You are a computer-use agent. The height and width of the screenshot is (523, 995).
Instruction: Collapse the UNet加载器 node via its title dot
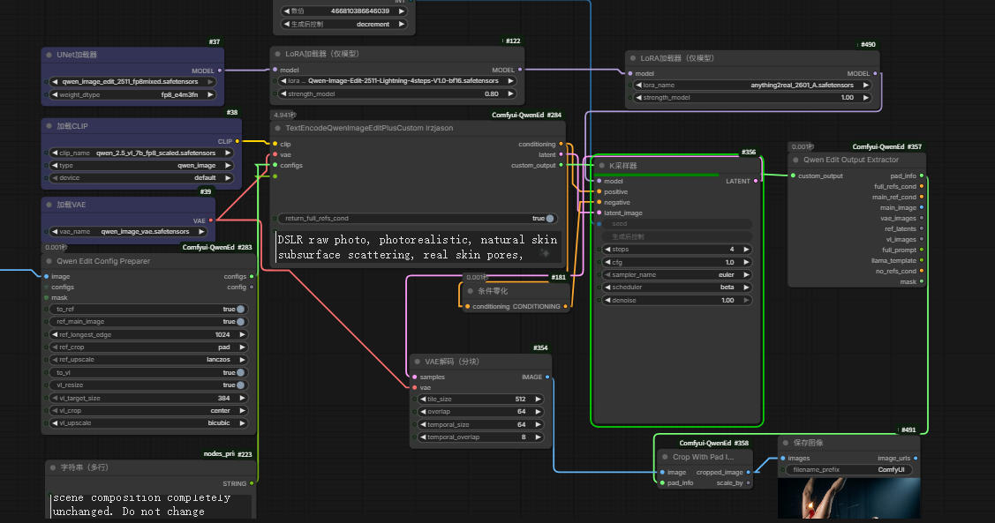(x=49, y=56)
